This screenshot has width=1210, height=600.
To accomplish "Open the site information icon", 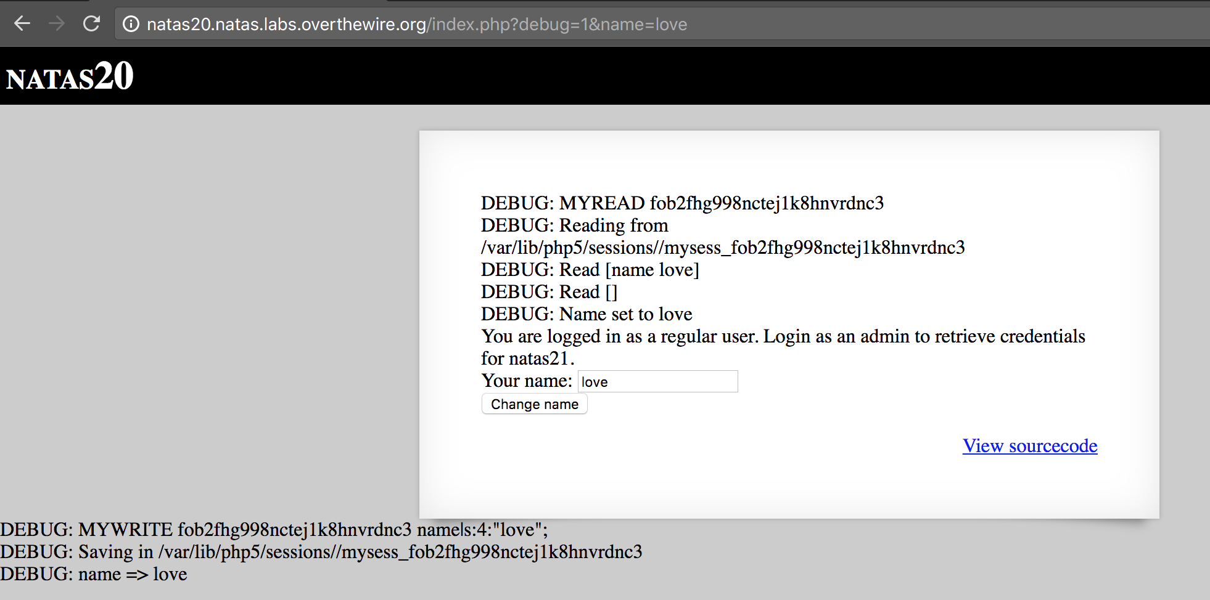I will (131, 24).
